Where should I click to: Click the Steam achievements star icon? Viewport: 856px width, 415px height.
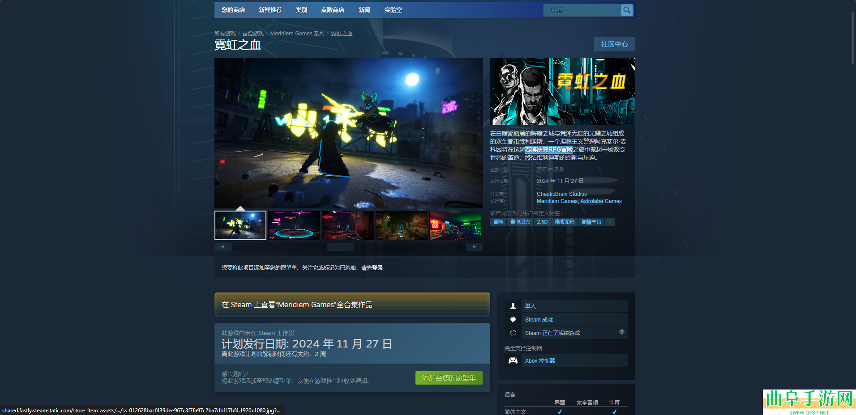tap(513, 319)
